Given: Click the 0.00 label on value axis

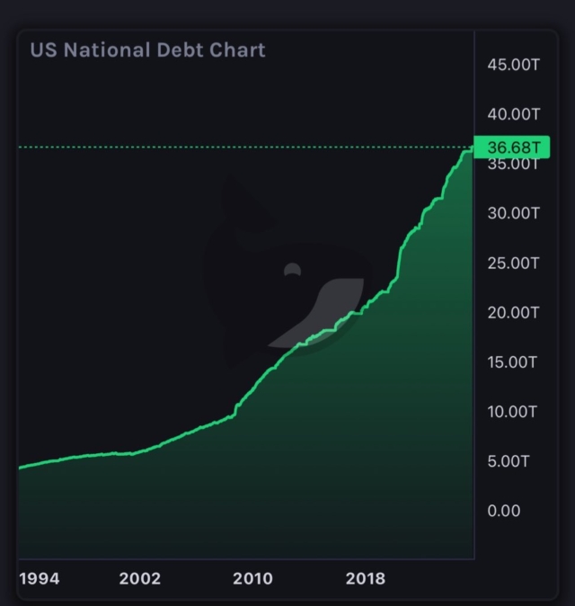Looking at the screenshot, I should 504,511.
